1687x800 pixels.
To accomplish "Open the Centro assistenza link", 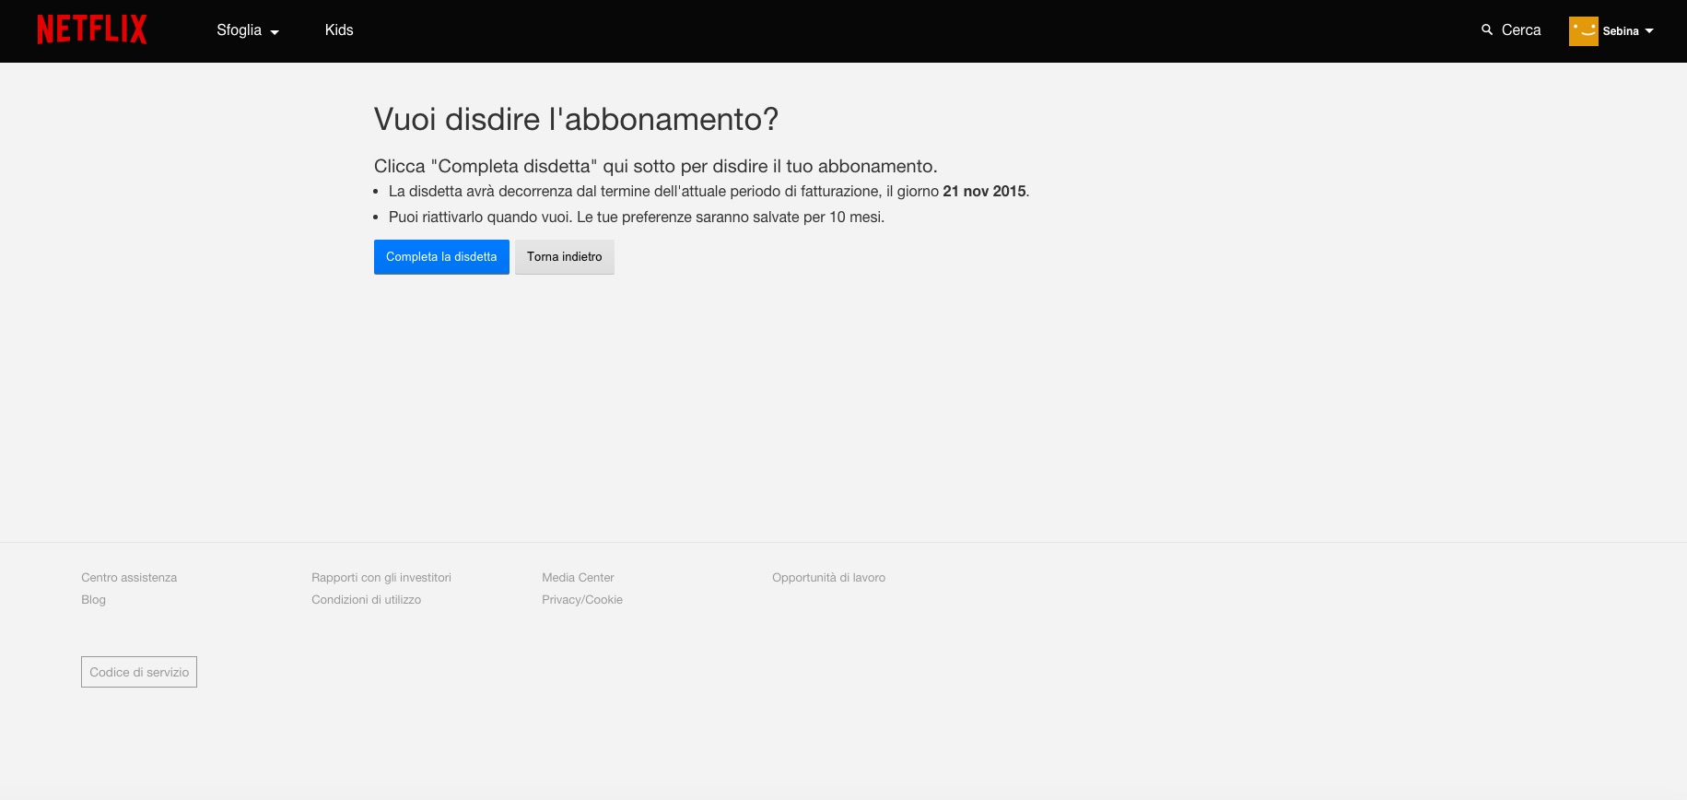I will (x=129, y=578).
